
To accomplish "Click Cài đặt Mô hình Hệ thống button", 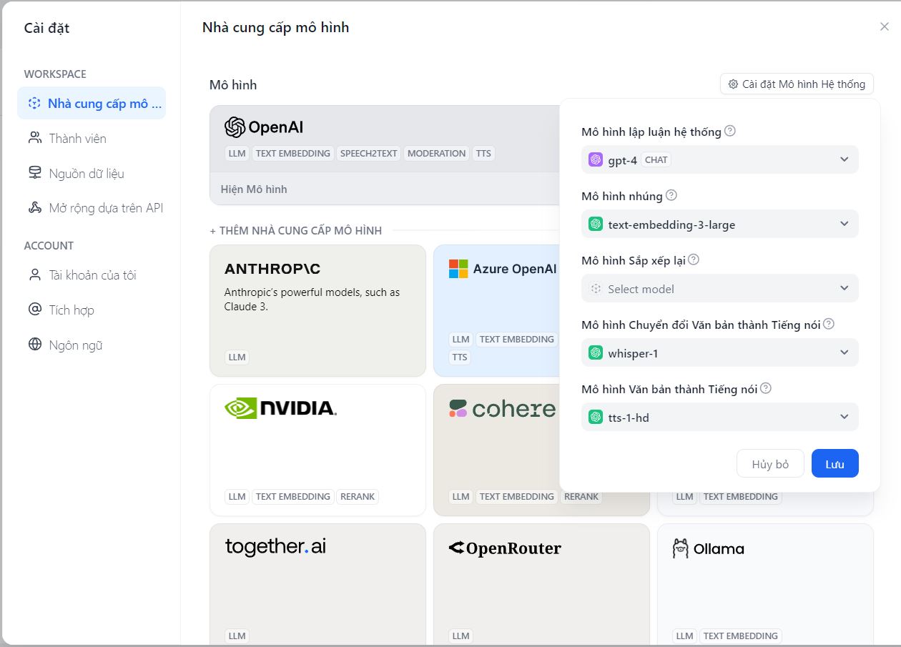I will [x=797, y=84].
